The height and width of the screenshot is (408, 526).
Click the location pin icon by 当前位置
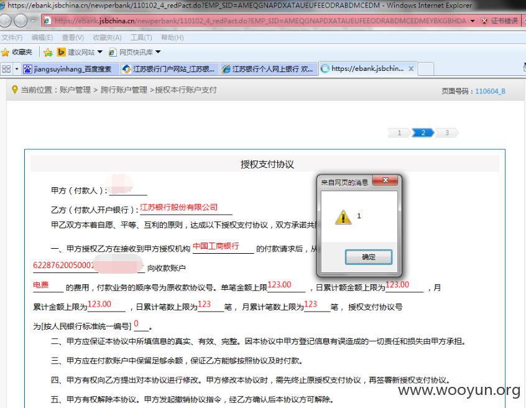coord(14,90)
